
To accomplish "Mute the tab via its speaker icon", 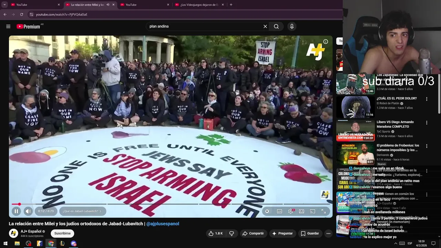I will pos(108,5).
